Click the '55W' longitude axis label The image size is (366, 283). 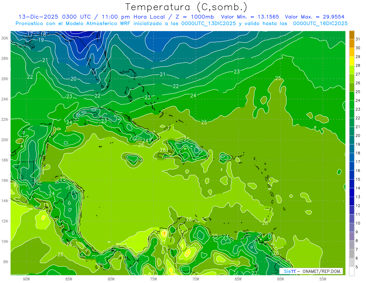pos(323,279)
